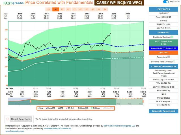Click the Reset Selections button

[x=21, y=119]
